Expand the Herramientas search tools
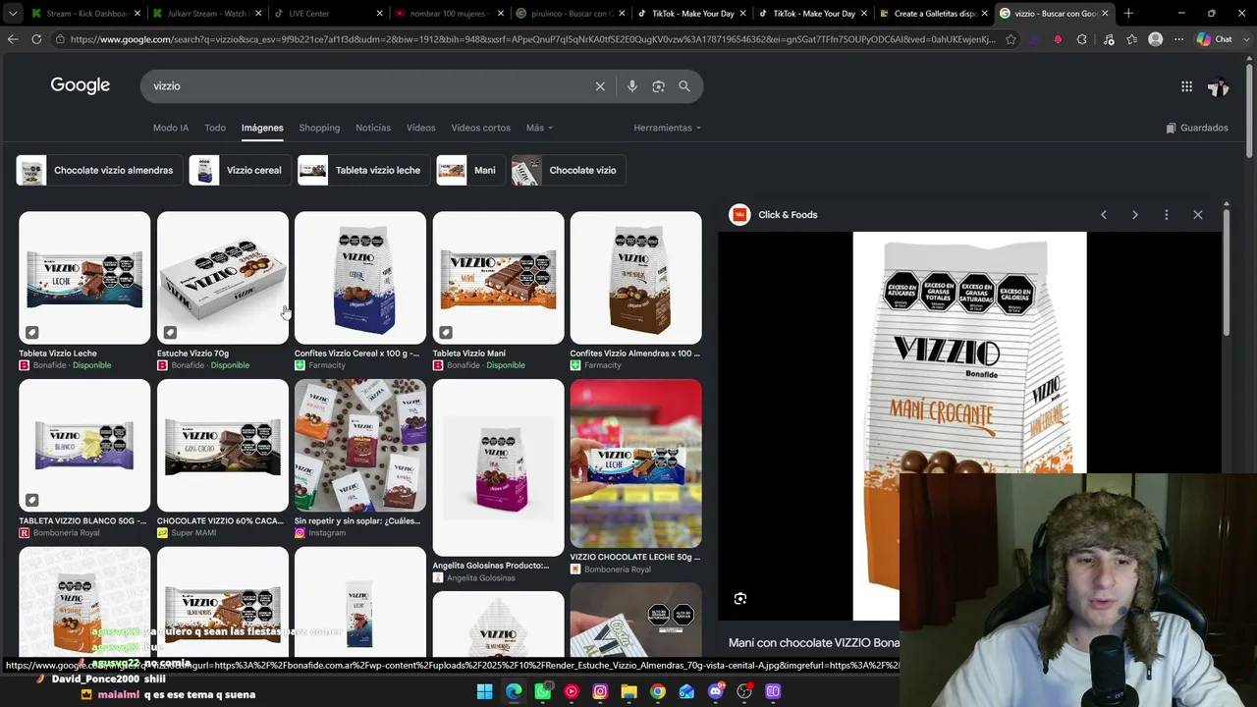1257x707 pixels. [x=667, y=128]
